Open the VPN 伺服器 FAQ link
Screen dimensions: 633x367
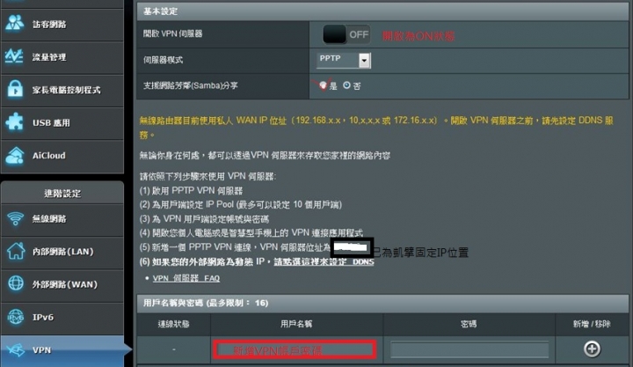click(186, 278)
